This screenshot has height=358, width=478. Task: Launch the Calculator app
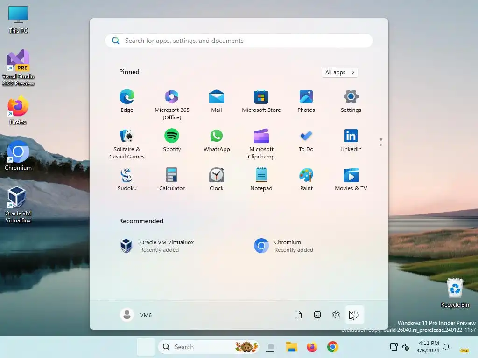(172, 179)
